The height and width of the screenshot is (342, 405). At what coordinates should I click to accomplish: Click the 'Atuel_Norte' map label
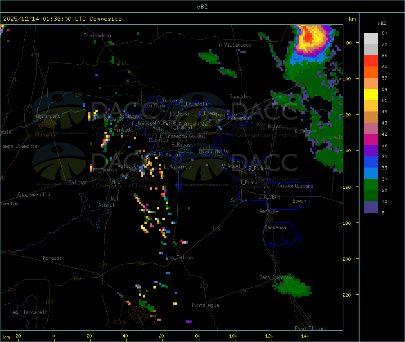click(x=214, y=151)
